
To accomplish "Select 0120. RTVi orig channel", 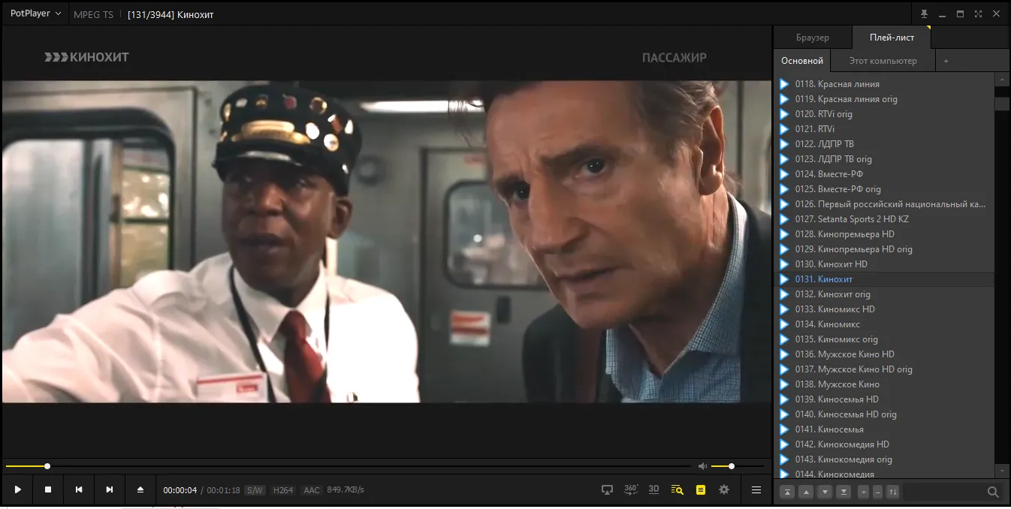I will click(x=884, y=114).
